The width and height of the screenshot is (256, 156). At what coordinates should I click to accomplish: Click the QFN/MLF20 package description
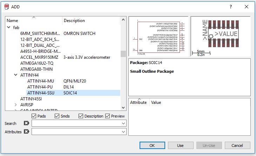(75, 81)
